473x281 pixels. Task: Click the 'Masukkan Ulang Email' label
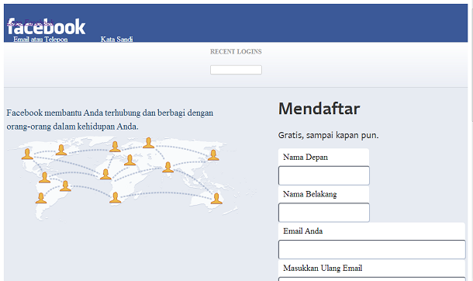pos(323,268)
